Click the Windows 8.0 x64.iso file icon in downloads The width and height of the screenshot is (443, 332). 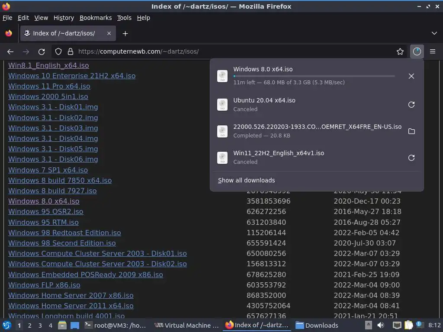[x=222, y=76]
